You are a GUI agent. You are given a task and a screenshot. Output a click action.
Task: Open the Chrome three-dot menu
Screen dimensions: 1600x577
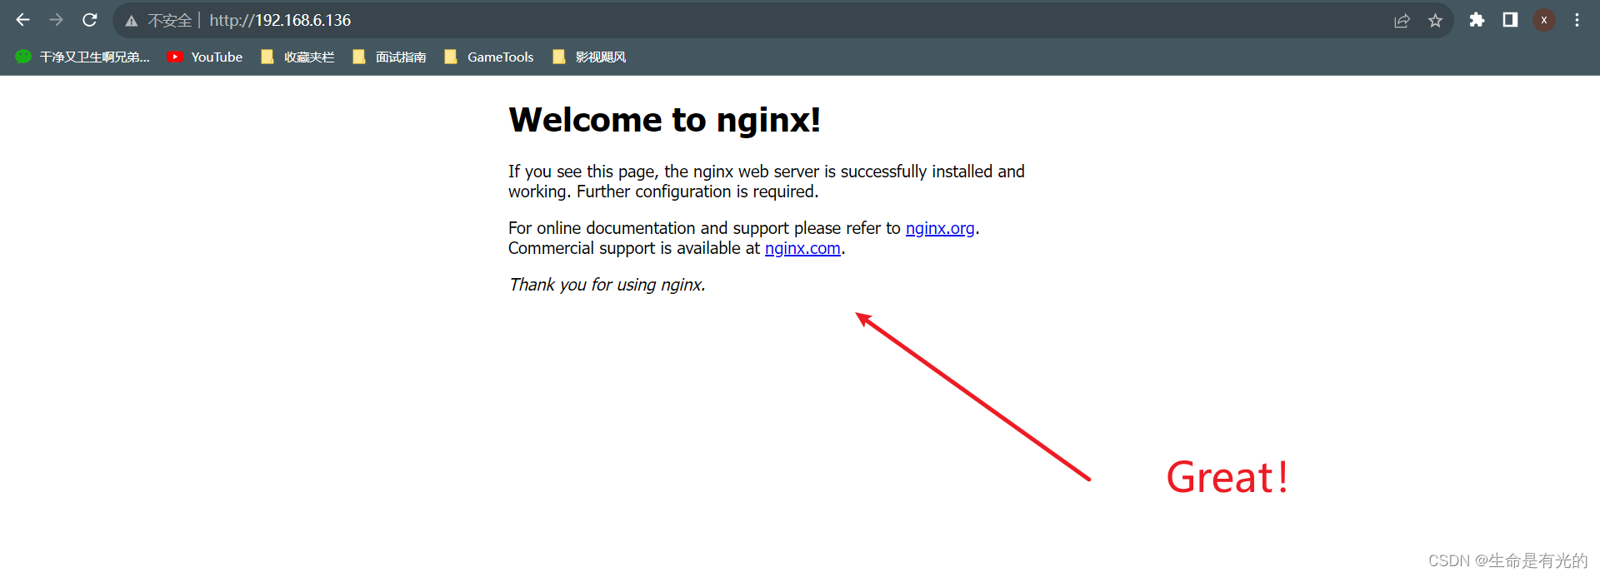[1577, 20]
